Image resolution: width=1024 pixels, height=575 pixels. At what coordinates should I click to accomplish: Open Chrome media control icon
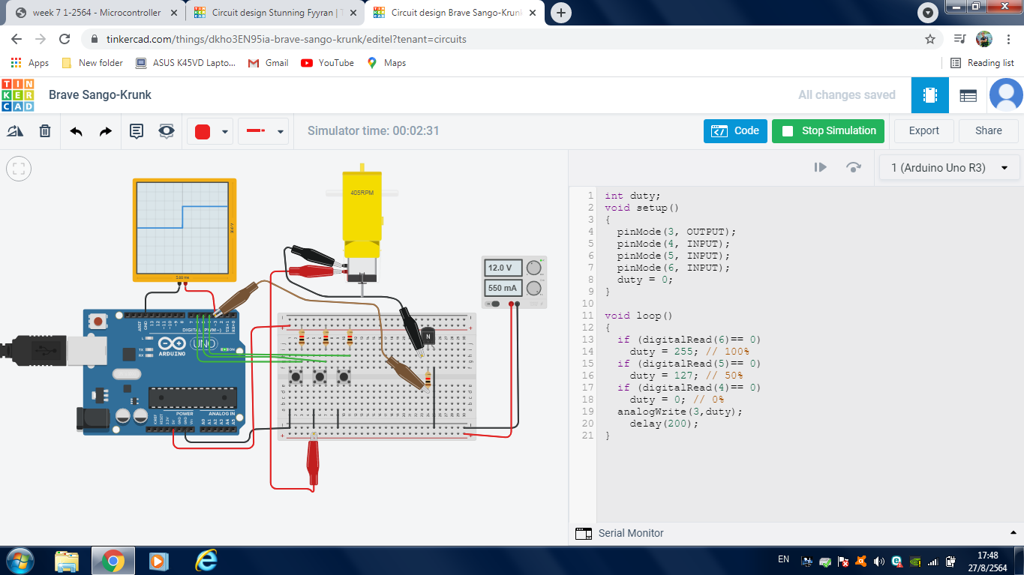coord(959,39)
